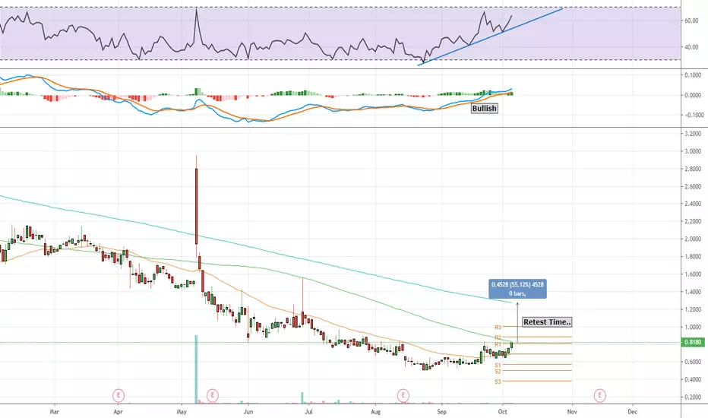Click the R2 pivot level label
Image resolution: width=708 pixels, height=418 pixels.
498,337
